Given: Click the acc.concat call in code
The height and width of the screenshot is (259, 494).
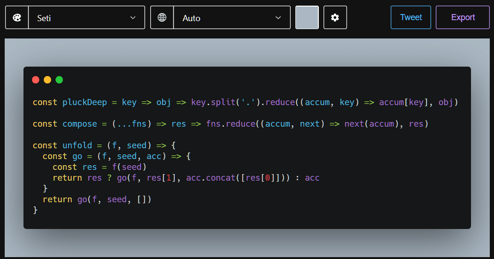Looking at the screenshot, I should point(210,178).
